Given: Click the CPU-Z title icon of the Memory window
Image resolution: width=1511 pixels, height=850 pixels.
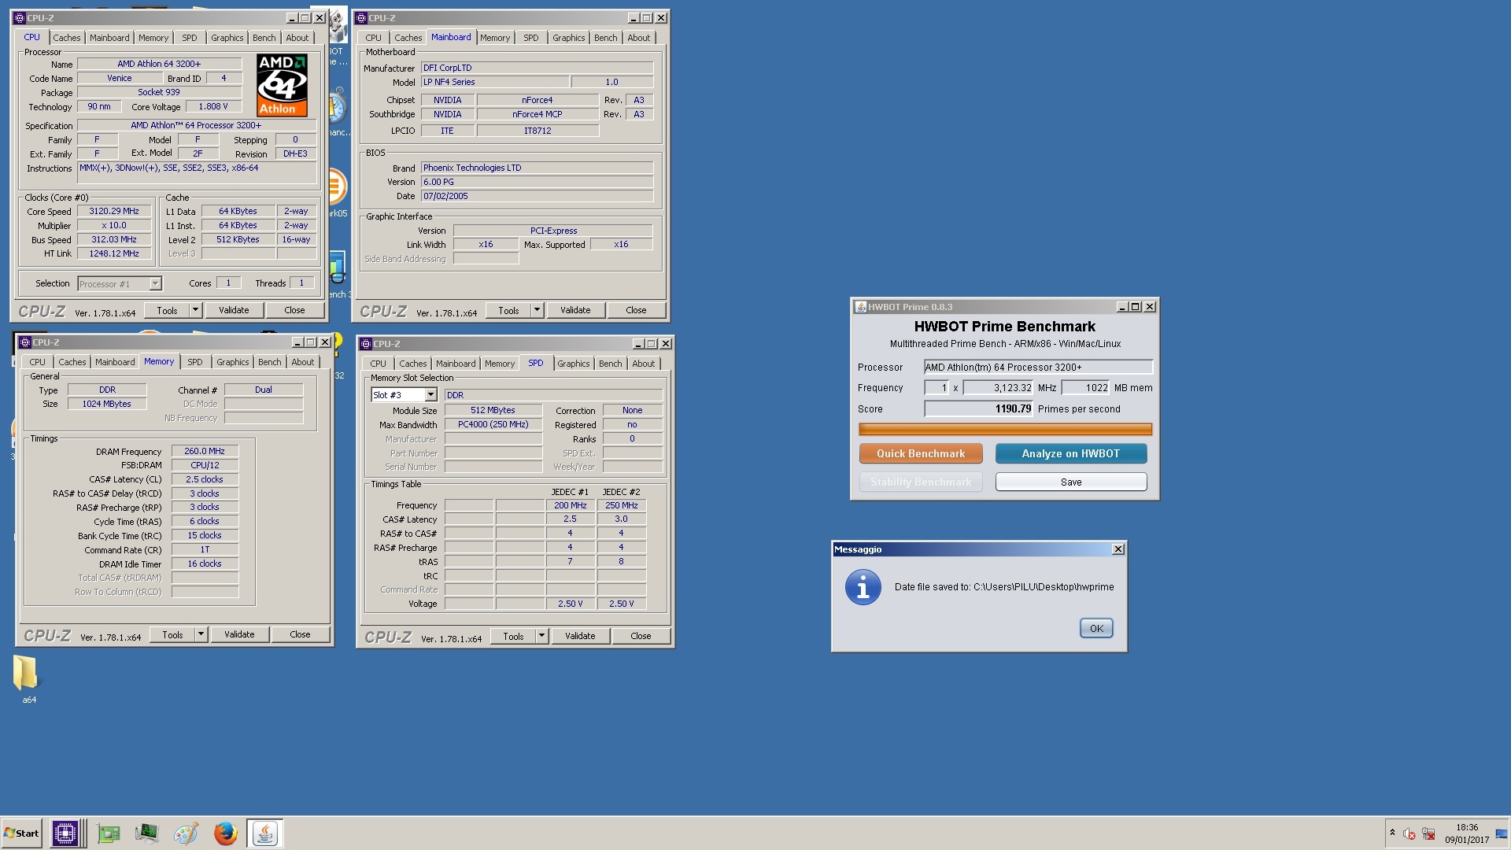Looking at the screenshot, I should click(x=24, y=342).
